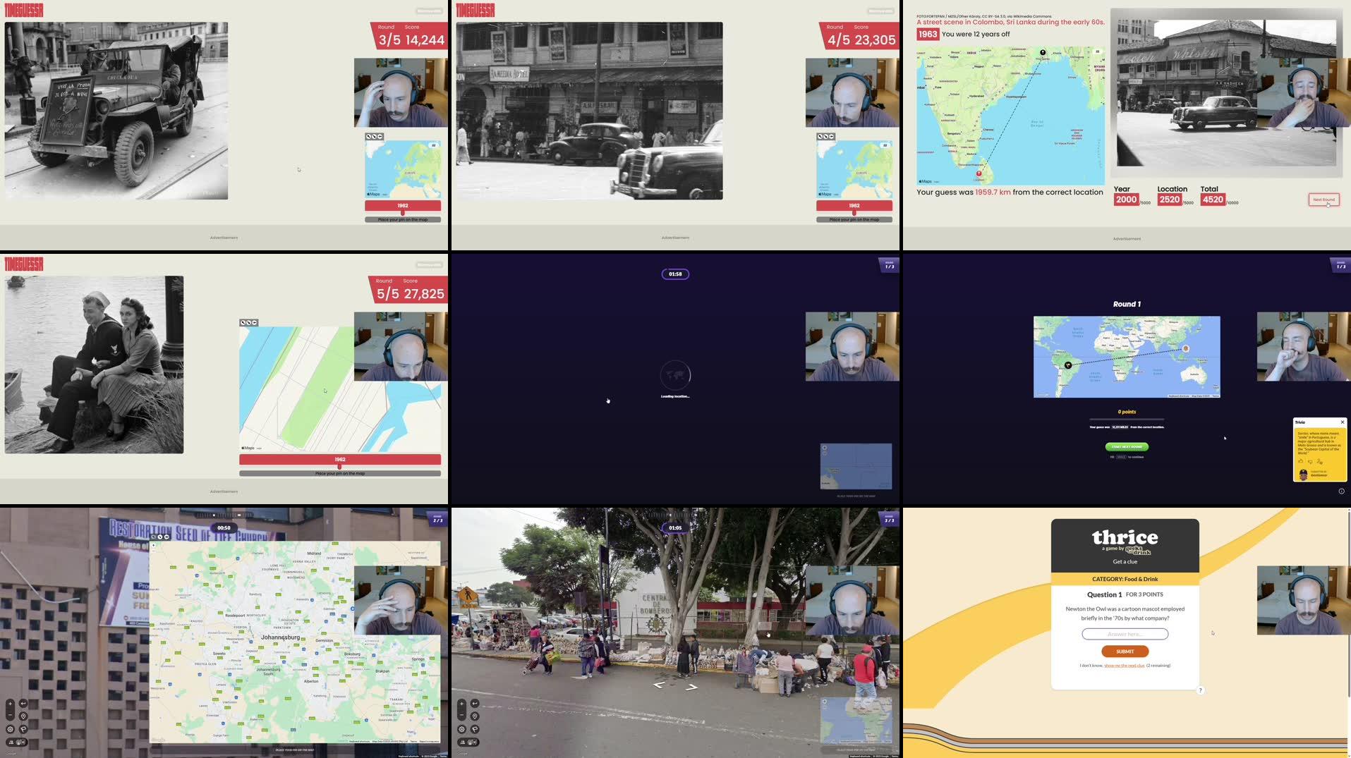Click the checkpoint pin icon in the Johannesburg view

[23, 716]
